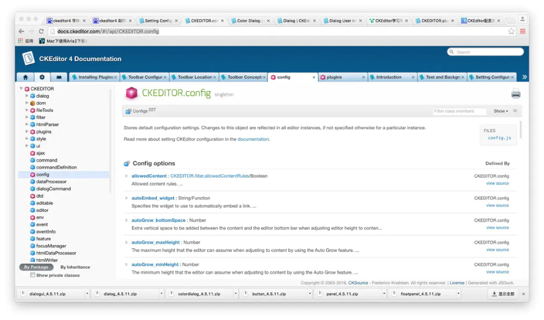
Task: Expand the dialog tree node
Action: 27,96
